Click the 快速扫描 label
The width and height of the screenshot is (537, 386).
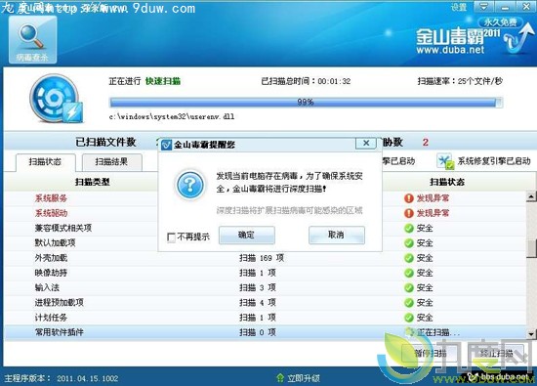point(163,81)
